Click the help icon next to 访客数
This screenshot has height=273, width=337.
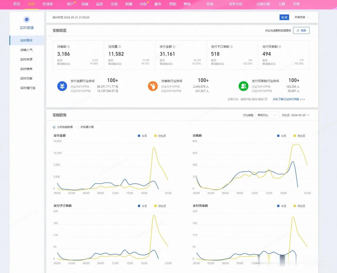tap(68, 47)
